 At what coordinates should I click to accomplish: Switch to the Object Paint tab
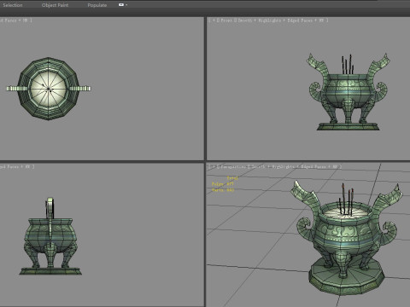(x=55, y=5)
